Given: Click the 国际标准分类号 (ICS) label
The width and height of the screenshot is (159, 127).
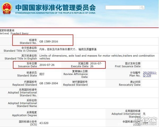Looking at the screenshot, I should pyautogui.click(x=28, y=123).
